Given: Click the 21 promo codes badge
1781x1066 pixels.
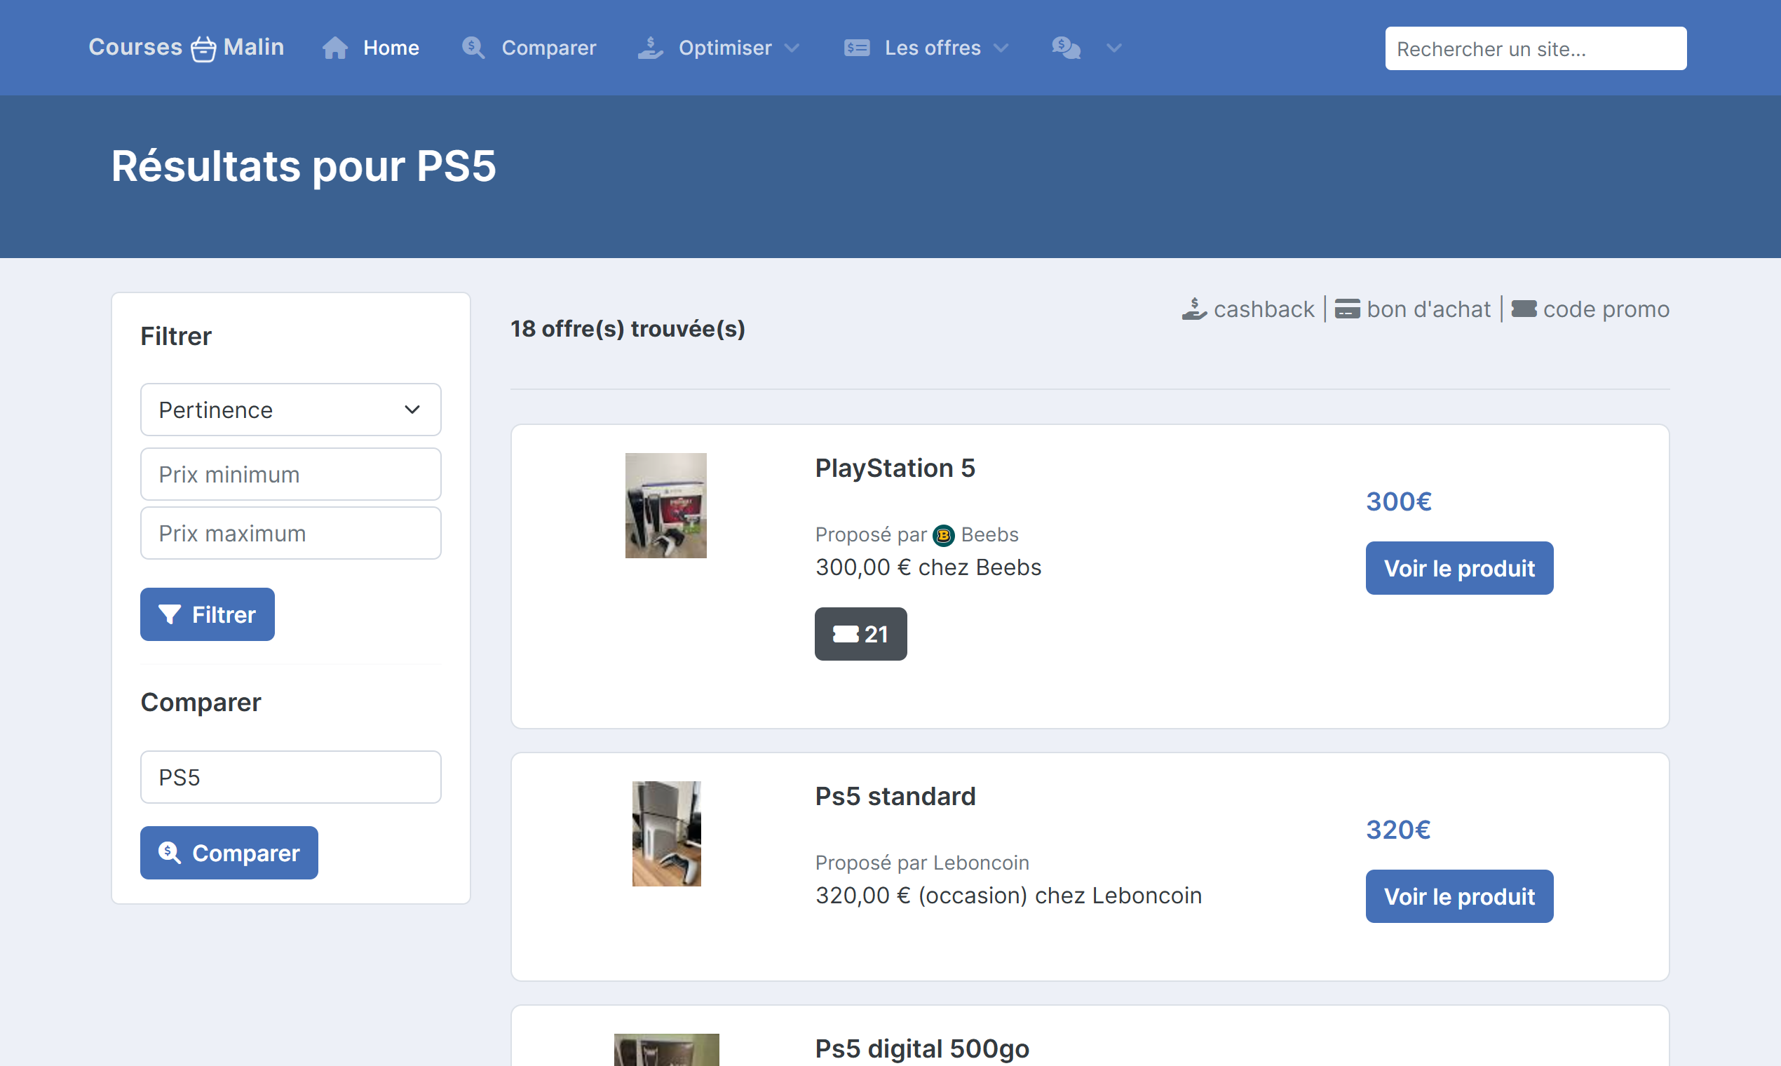Looking at the screenshot, I should pyautogui.click(x=860, y=634).
